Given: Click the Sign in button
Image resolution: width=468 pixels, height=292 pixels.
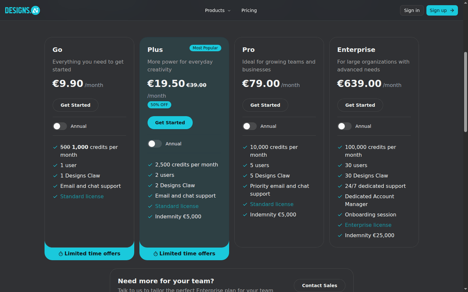Looking at the screenshot, I should (x=412, y=11).
